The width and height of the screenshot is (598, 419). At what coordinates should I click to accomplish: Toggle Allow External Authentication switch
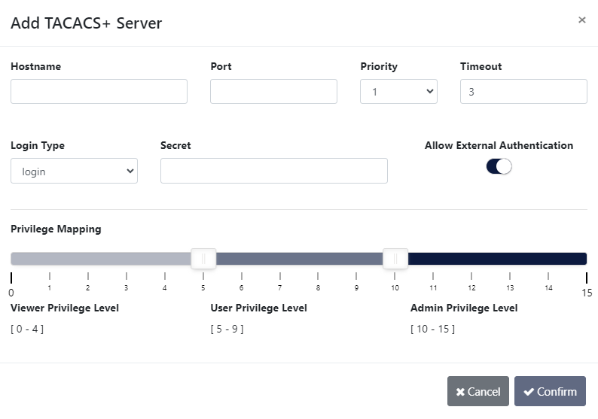click(x=499, y=166)
